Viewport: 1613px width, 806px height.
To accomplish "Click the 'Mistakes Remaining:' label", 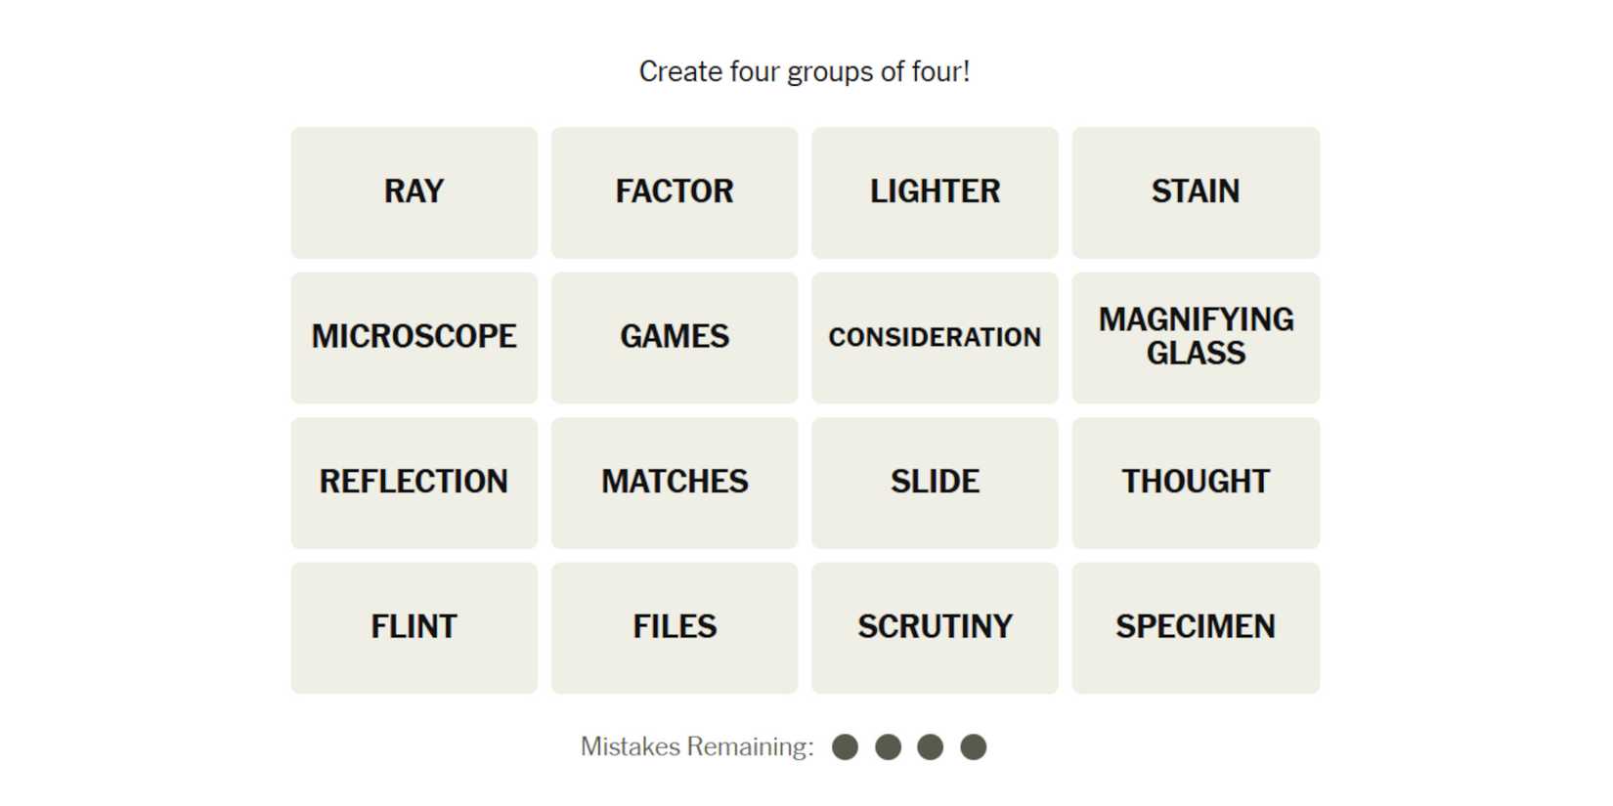I will tap(696, 747).
